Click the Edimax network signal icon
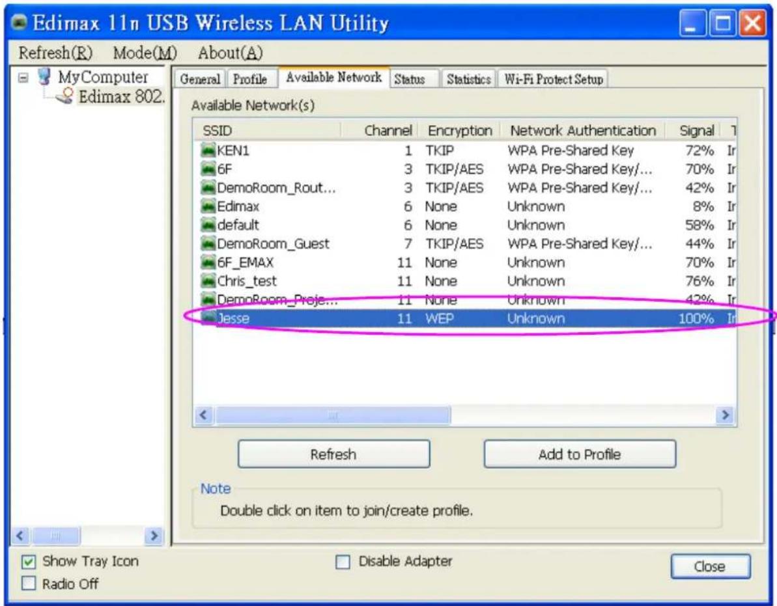This screenshot has height=606, width=777. [x=208, y=206]
